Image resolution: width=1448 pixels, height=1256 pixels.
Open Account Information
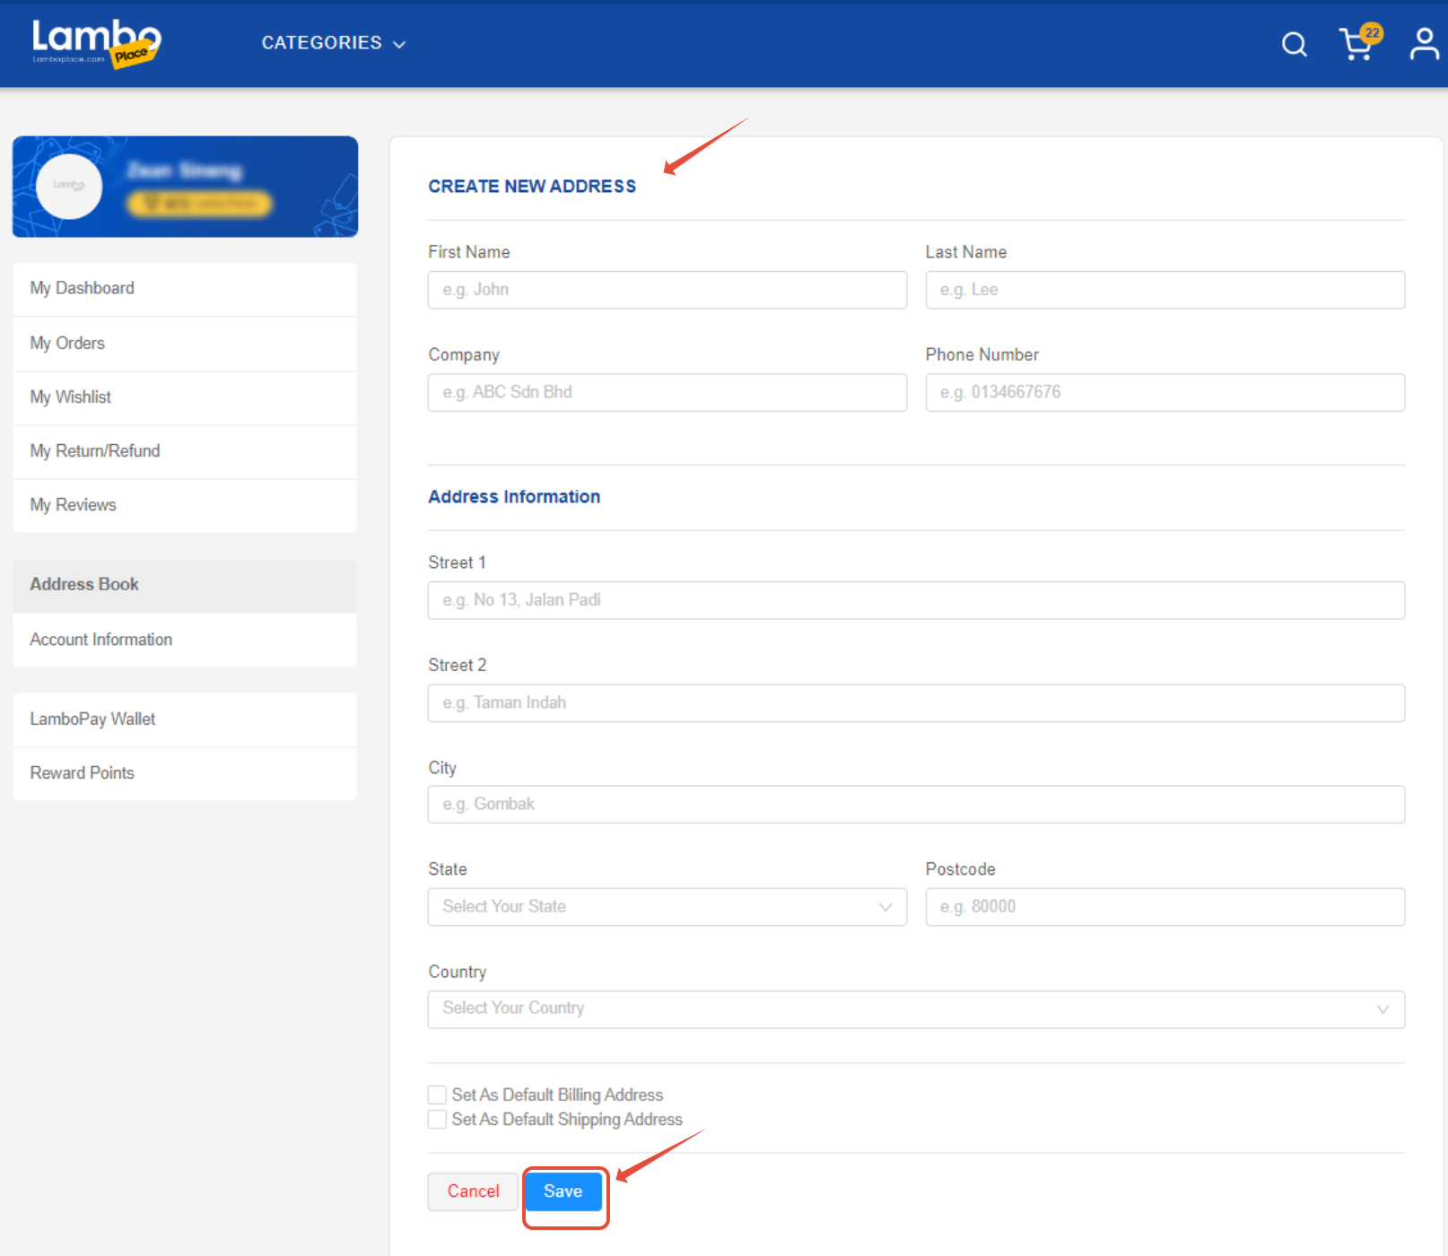point(185,640)
